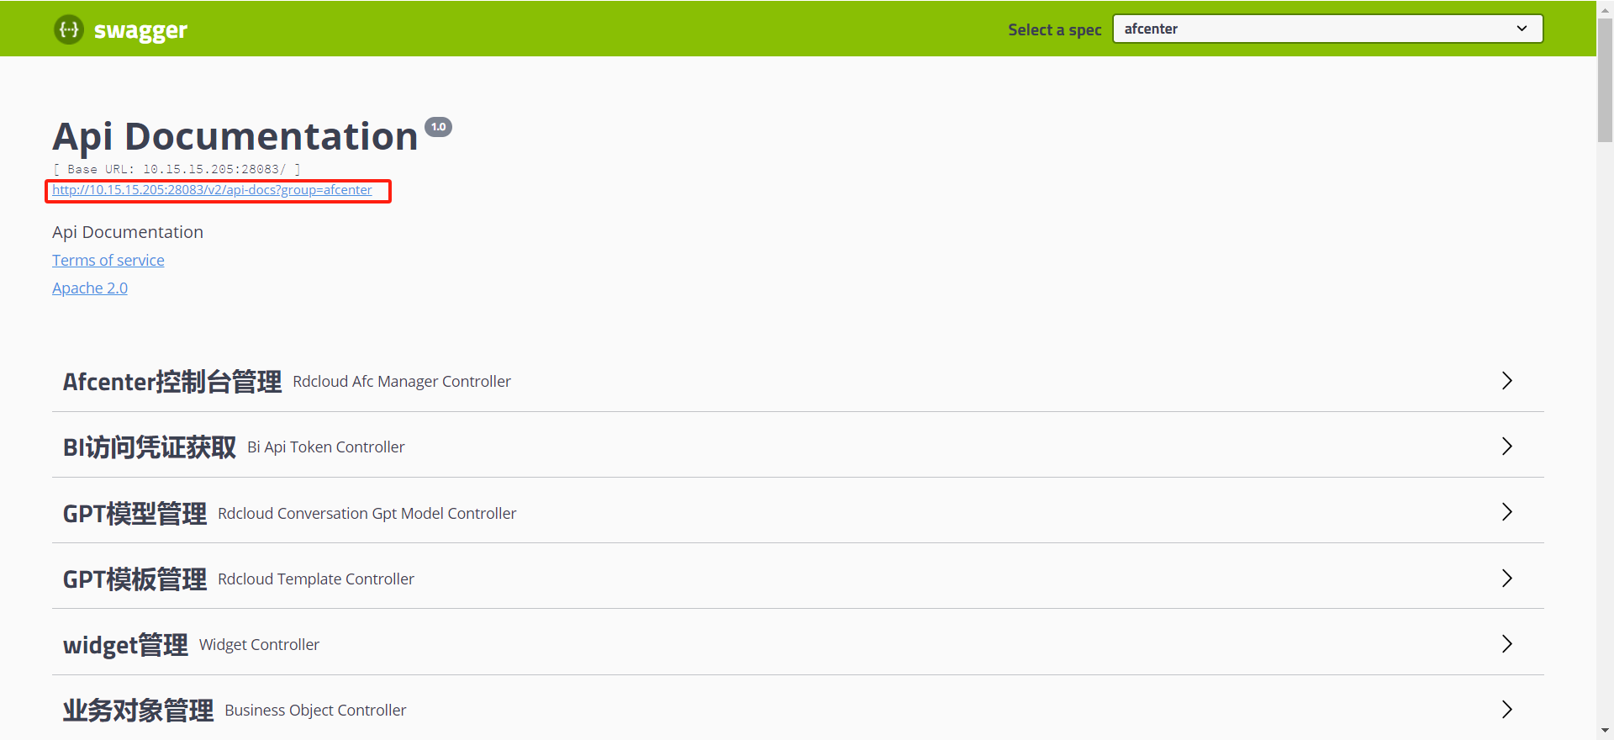Open the api-docs?group=afcenter URL link

[212, 190]
